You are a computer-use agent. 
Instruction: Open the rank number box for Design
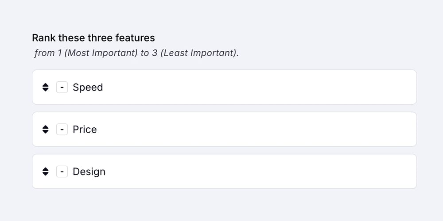62,171
